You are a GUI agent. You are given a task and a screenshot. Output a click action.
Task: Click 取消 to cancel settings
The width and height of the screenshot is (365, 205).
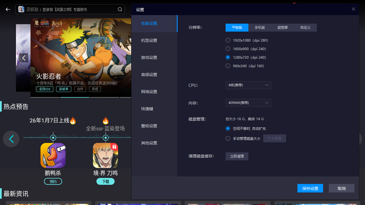tap(342, 188)
